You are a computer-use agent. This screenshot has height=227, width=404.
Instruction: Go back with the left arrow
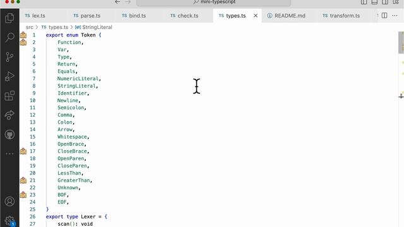(x=117, y=2)
